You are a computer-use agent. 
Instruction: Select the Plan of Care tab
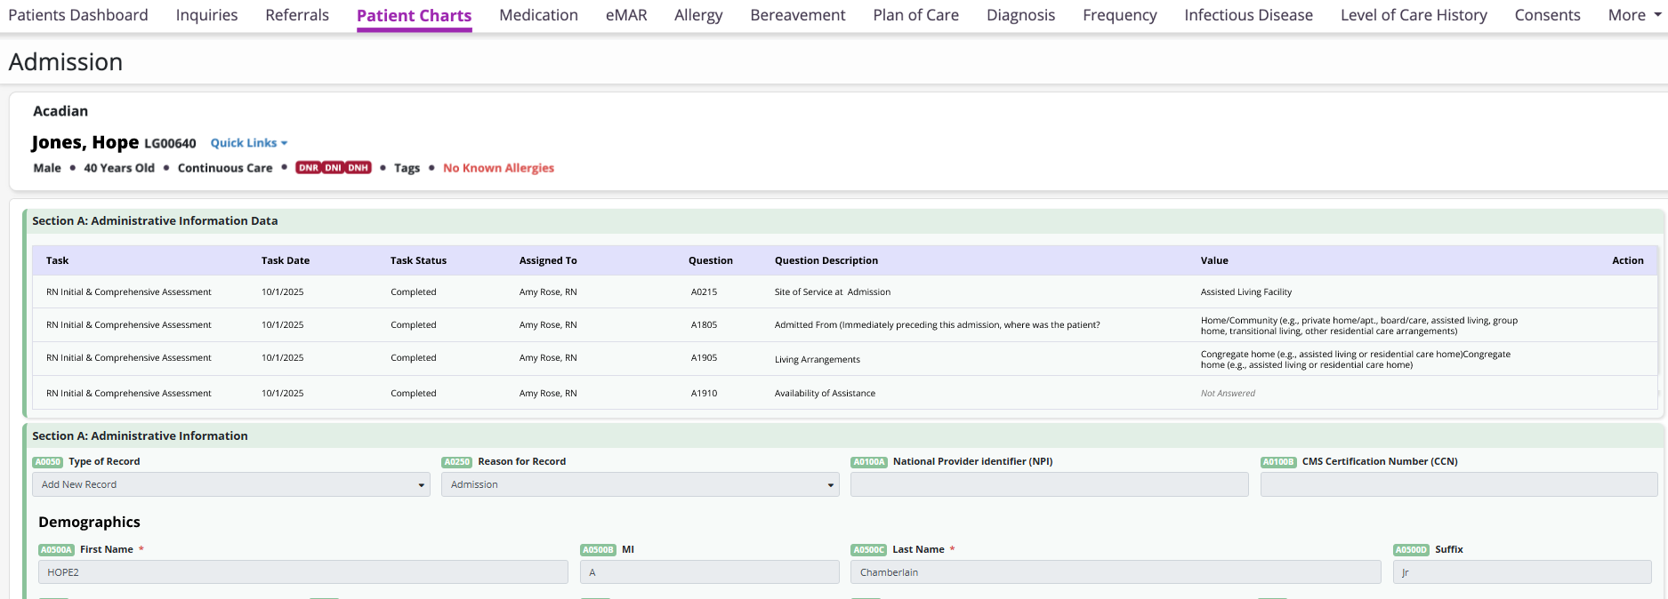915,15
